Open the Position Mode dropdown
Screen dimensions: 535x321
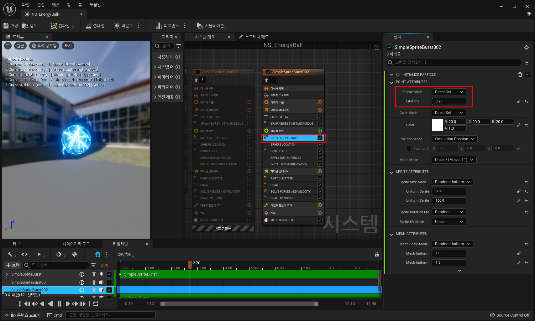click(454, 139)
